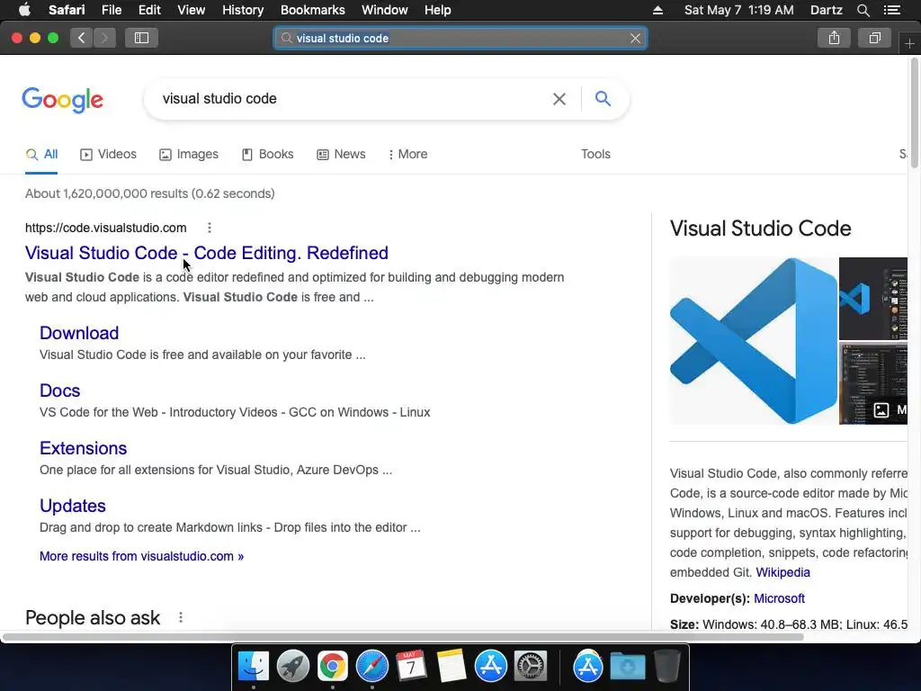Viewport: 921px width, 691px height.
Task: Open more images thumbnail in panel
Action: (872, 384)
